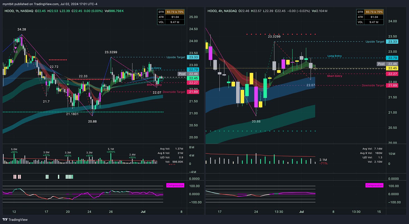Click the '20.88' low label on 1h chart

pos(92,121)
